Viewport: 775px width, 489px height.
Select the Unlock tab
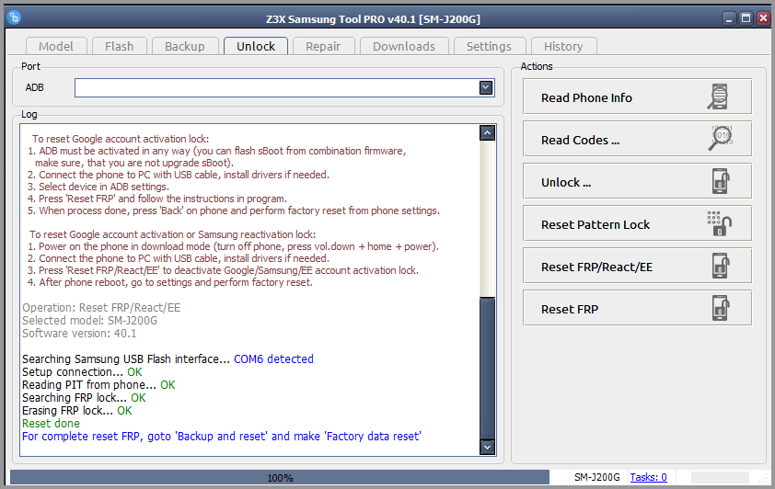coord(256,46)
